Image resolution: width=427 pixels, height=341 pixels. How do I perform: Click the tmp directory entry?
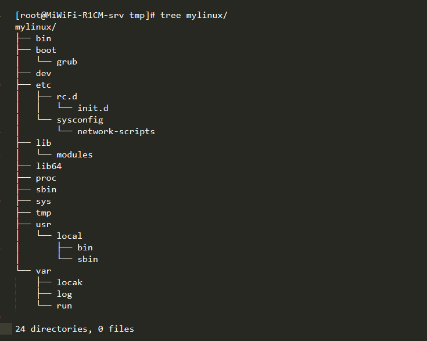tap(44, 213)
